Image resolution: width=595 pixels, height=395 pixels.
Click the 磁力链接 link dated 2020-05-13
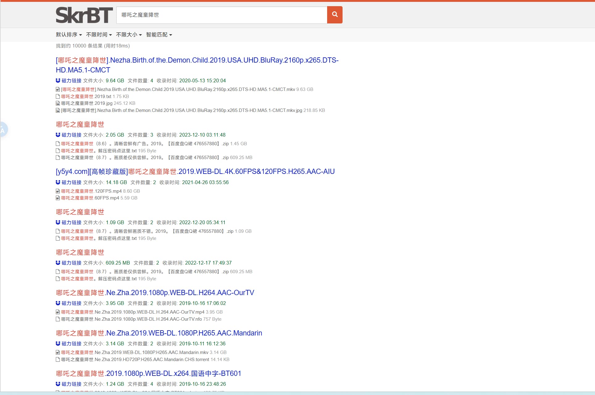tap(71, 80)
